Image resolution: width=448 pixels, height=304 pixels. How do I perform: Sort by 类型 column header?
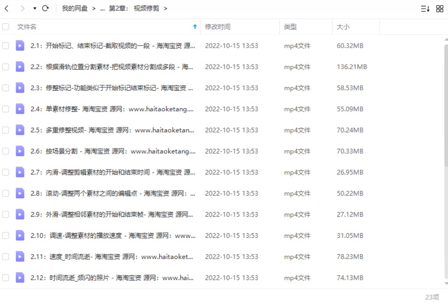point(290,27)
